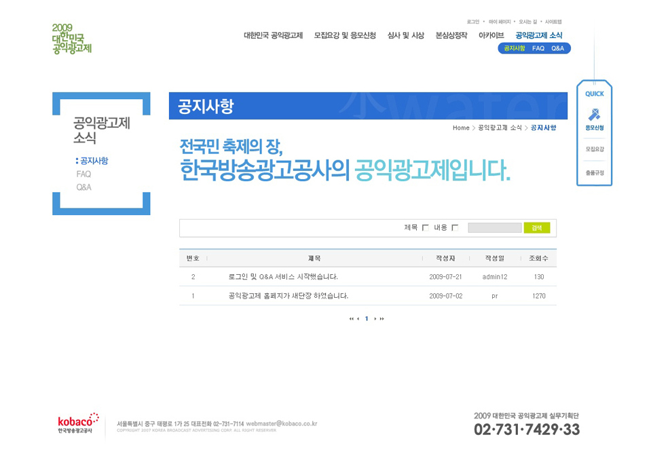The image size is (670, 458).
Task: Go to next page with single-right arrow
Action: tap(375, 319)
